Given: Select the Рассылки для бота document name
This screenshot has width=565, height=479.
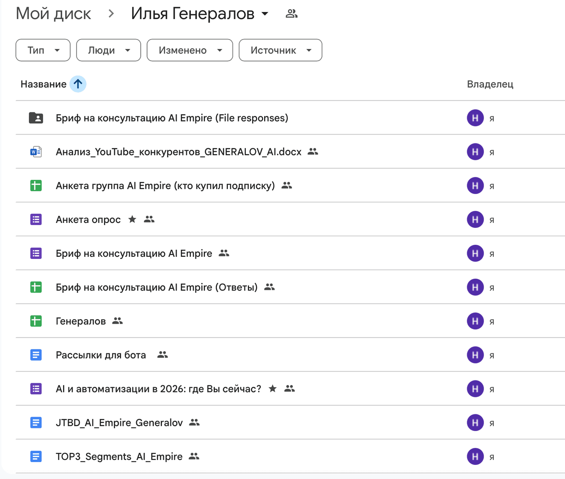Looking at the screenshot, I should 101,355.
